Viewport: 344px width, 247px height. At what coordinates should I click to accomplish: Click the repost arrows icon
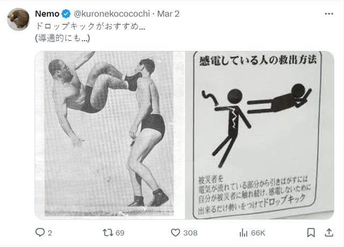click(106, 233)
